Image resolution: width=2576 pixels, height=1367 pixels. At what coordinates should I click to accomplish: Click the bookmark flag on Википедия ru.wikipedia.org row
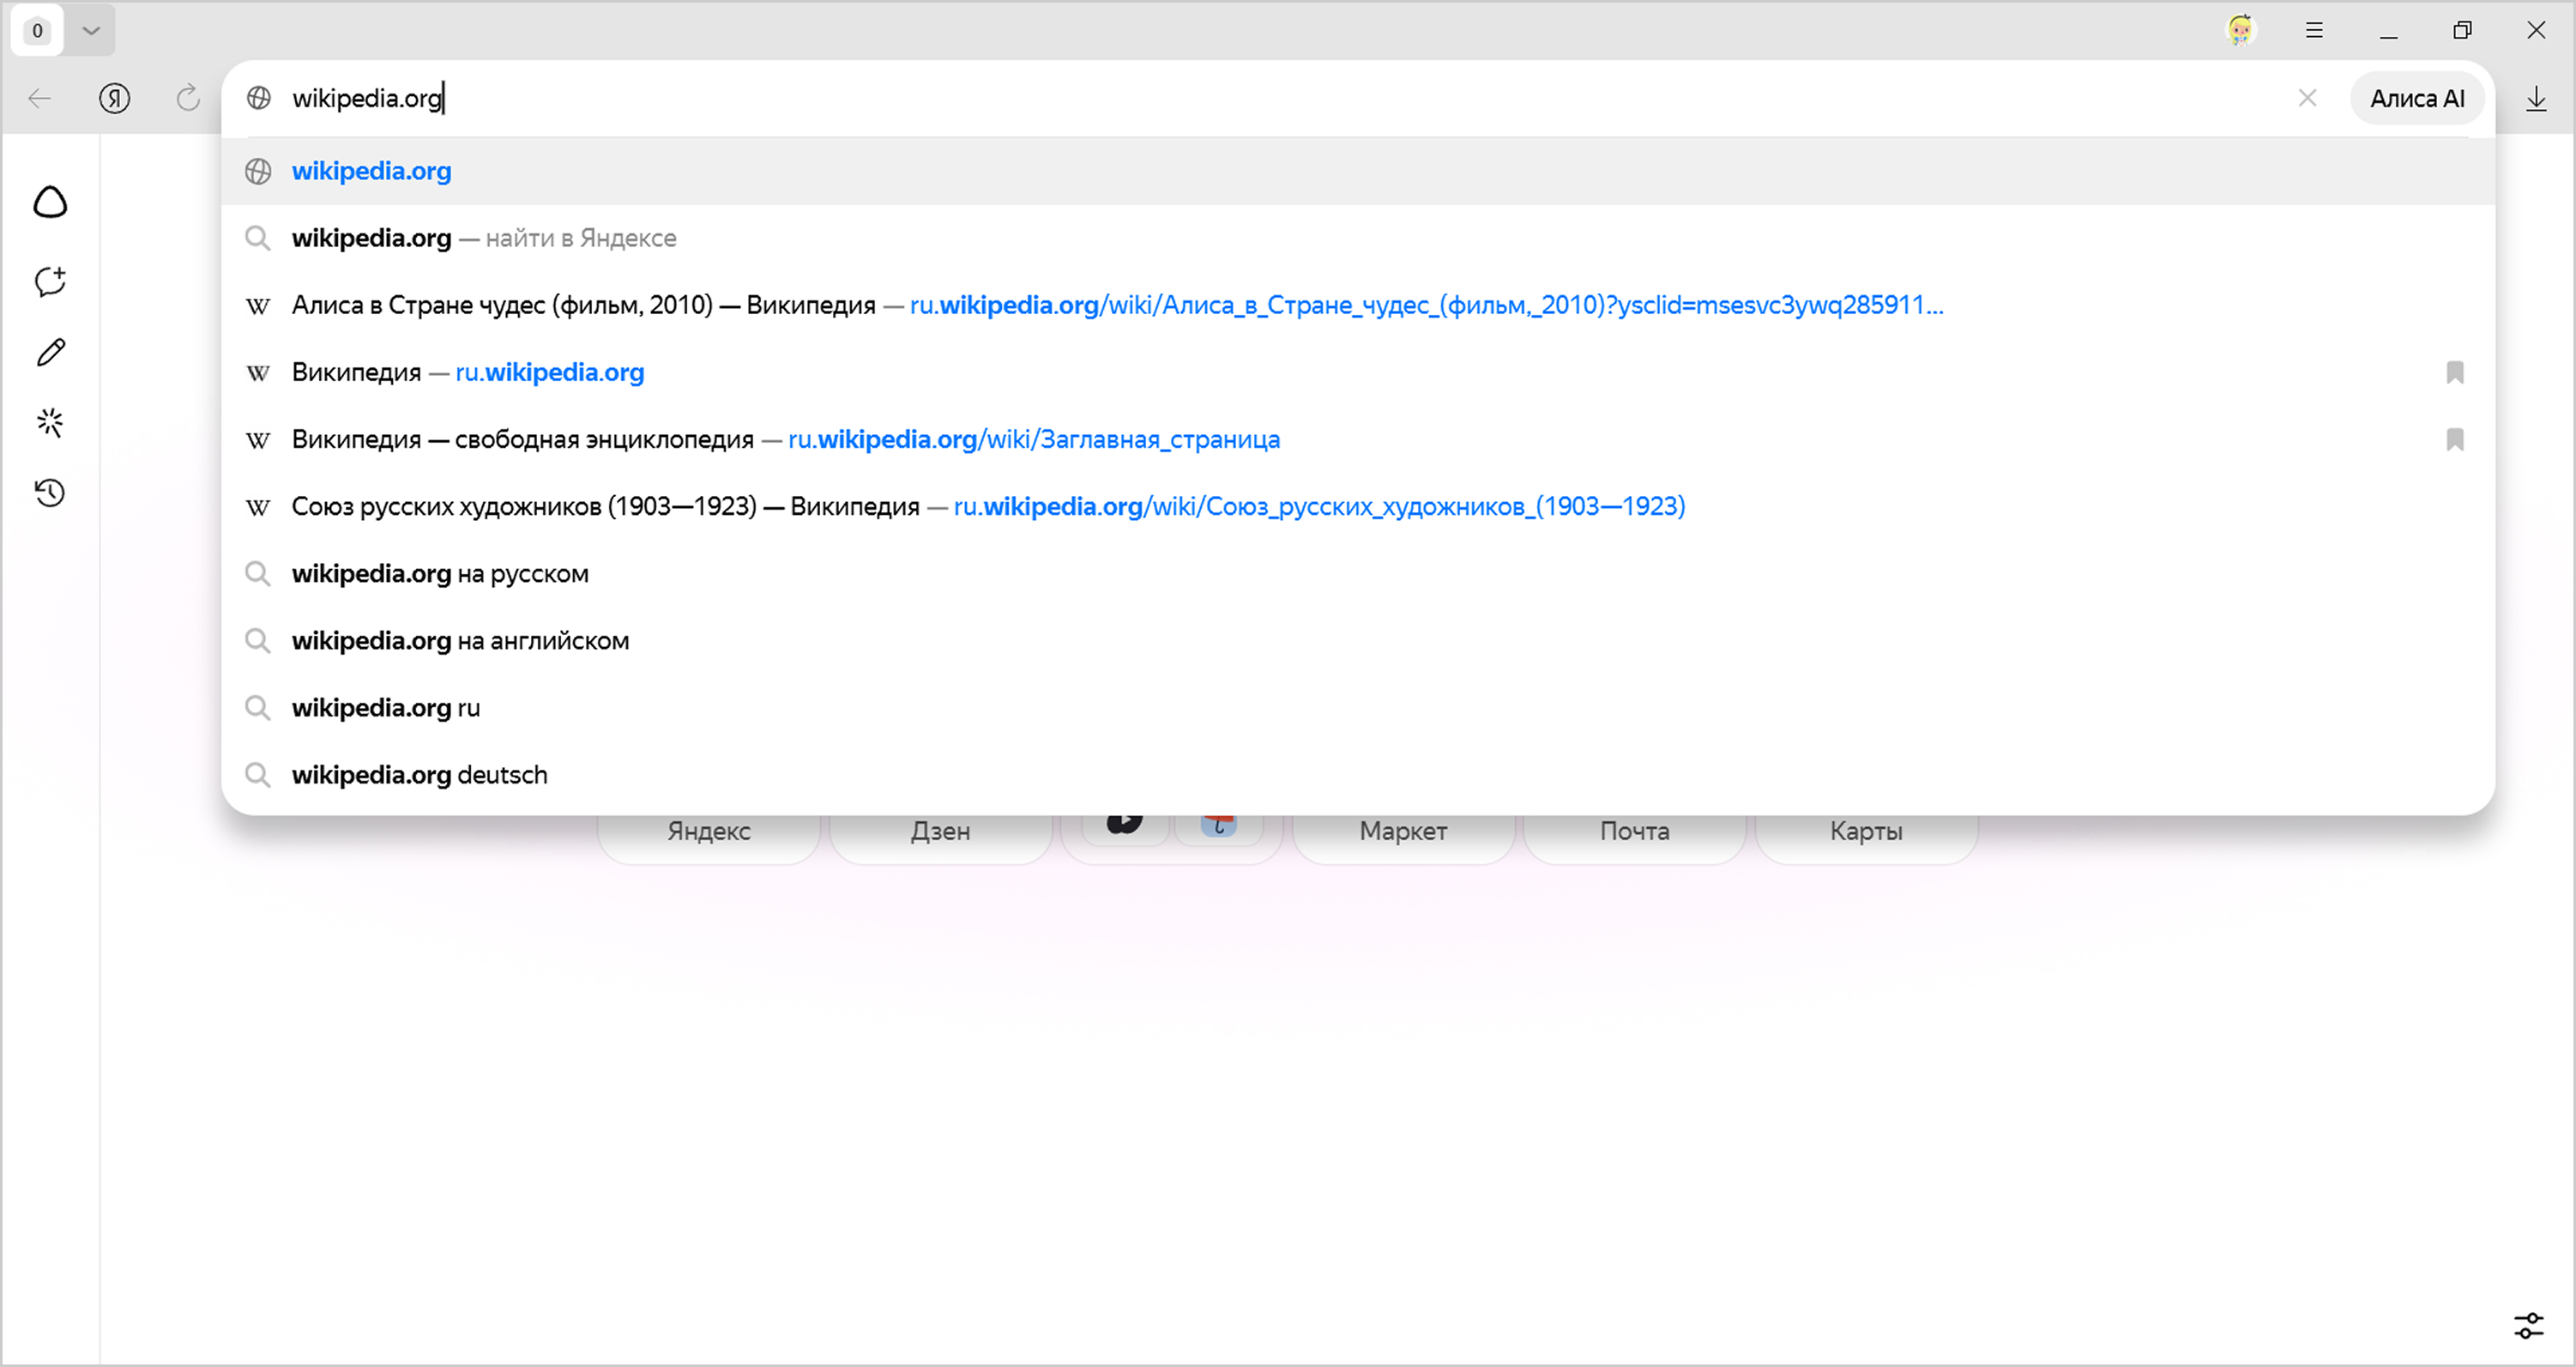(2454, 372)
